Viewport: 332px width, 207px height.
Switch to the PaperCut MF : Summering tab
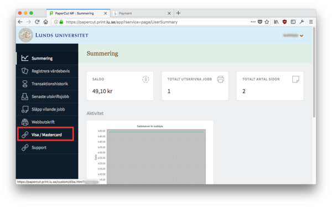point(78,13)
